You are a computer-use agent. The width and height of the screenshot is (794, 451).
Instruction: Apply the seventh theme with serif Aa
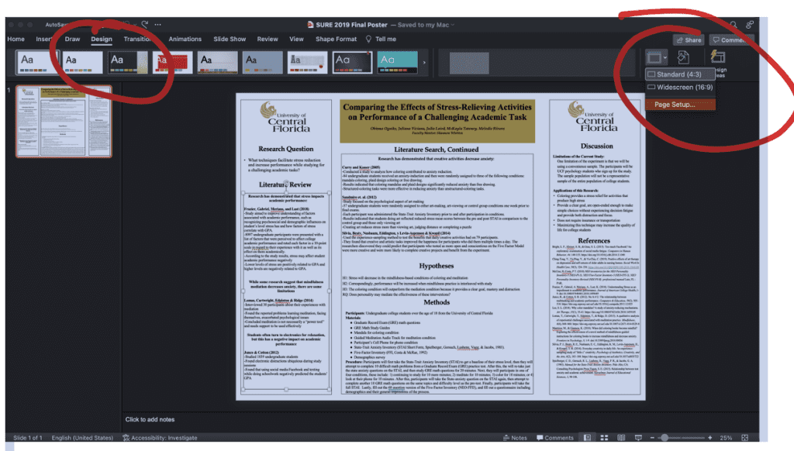tap(307, 62)
